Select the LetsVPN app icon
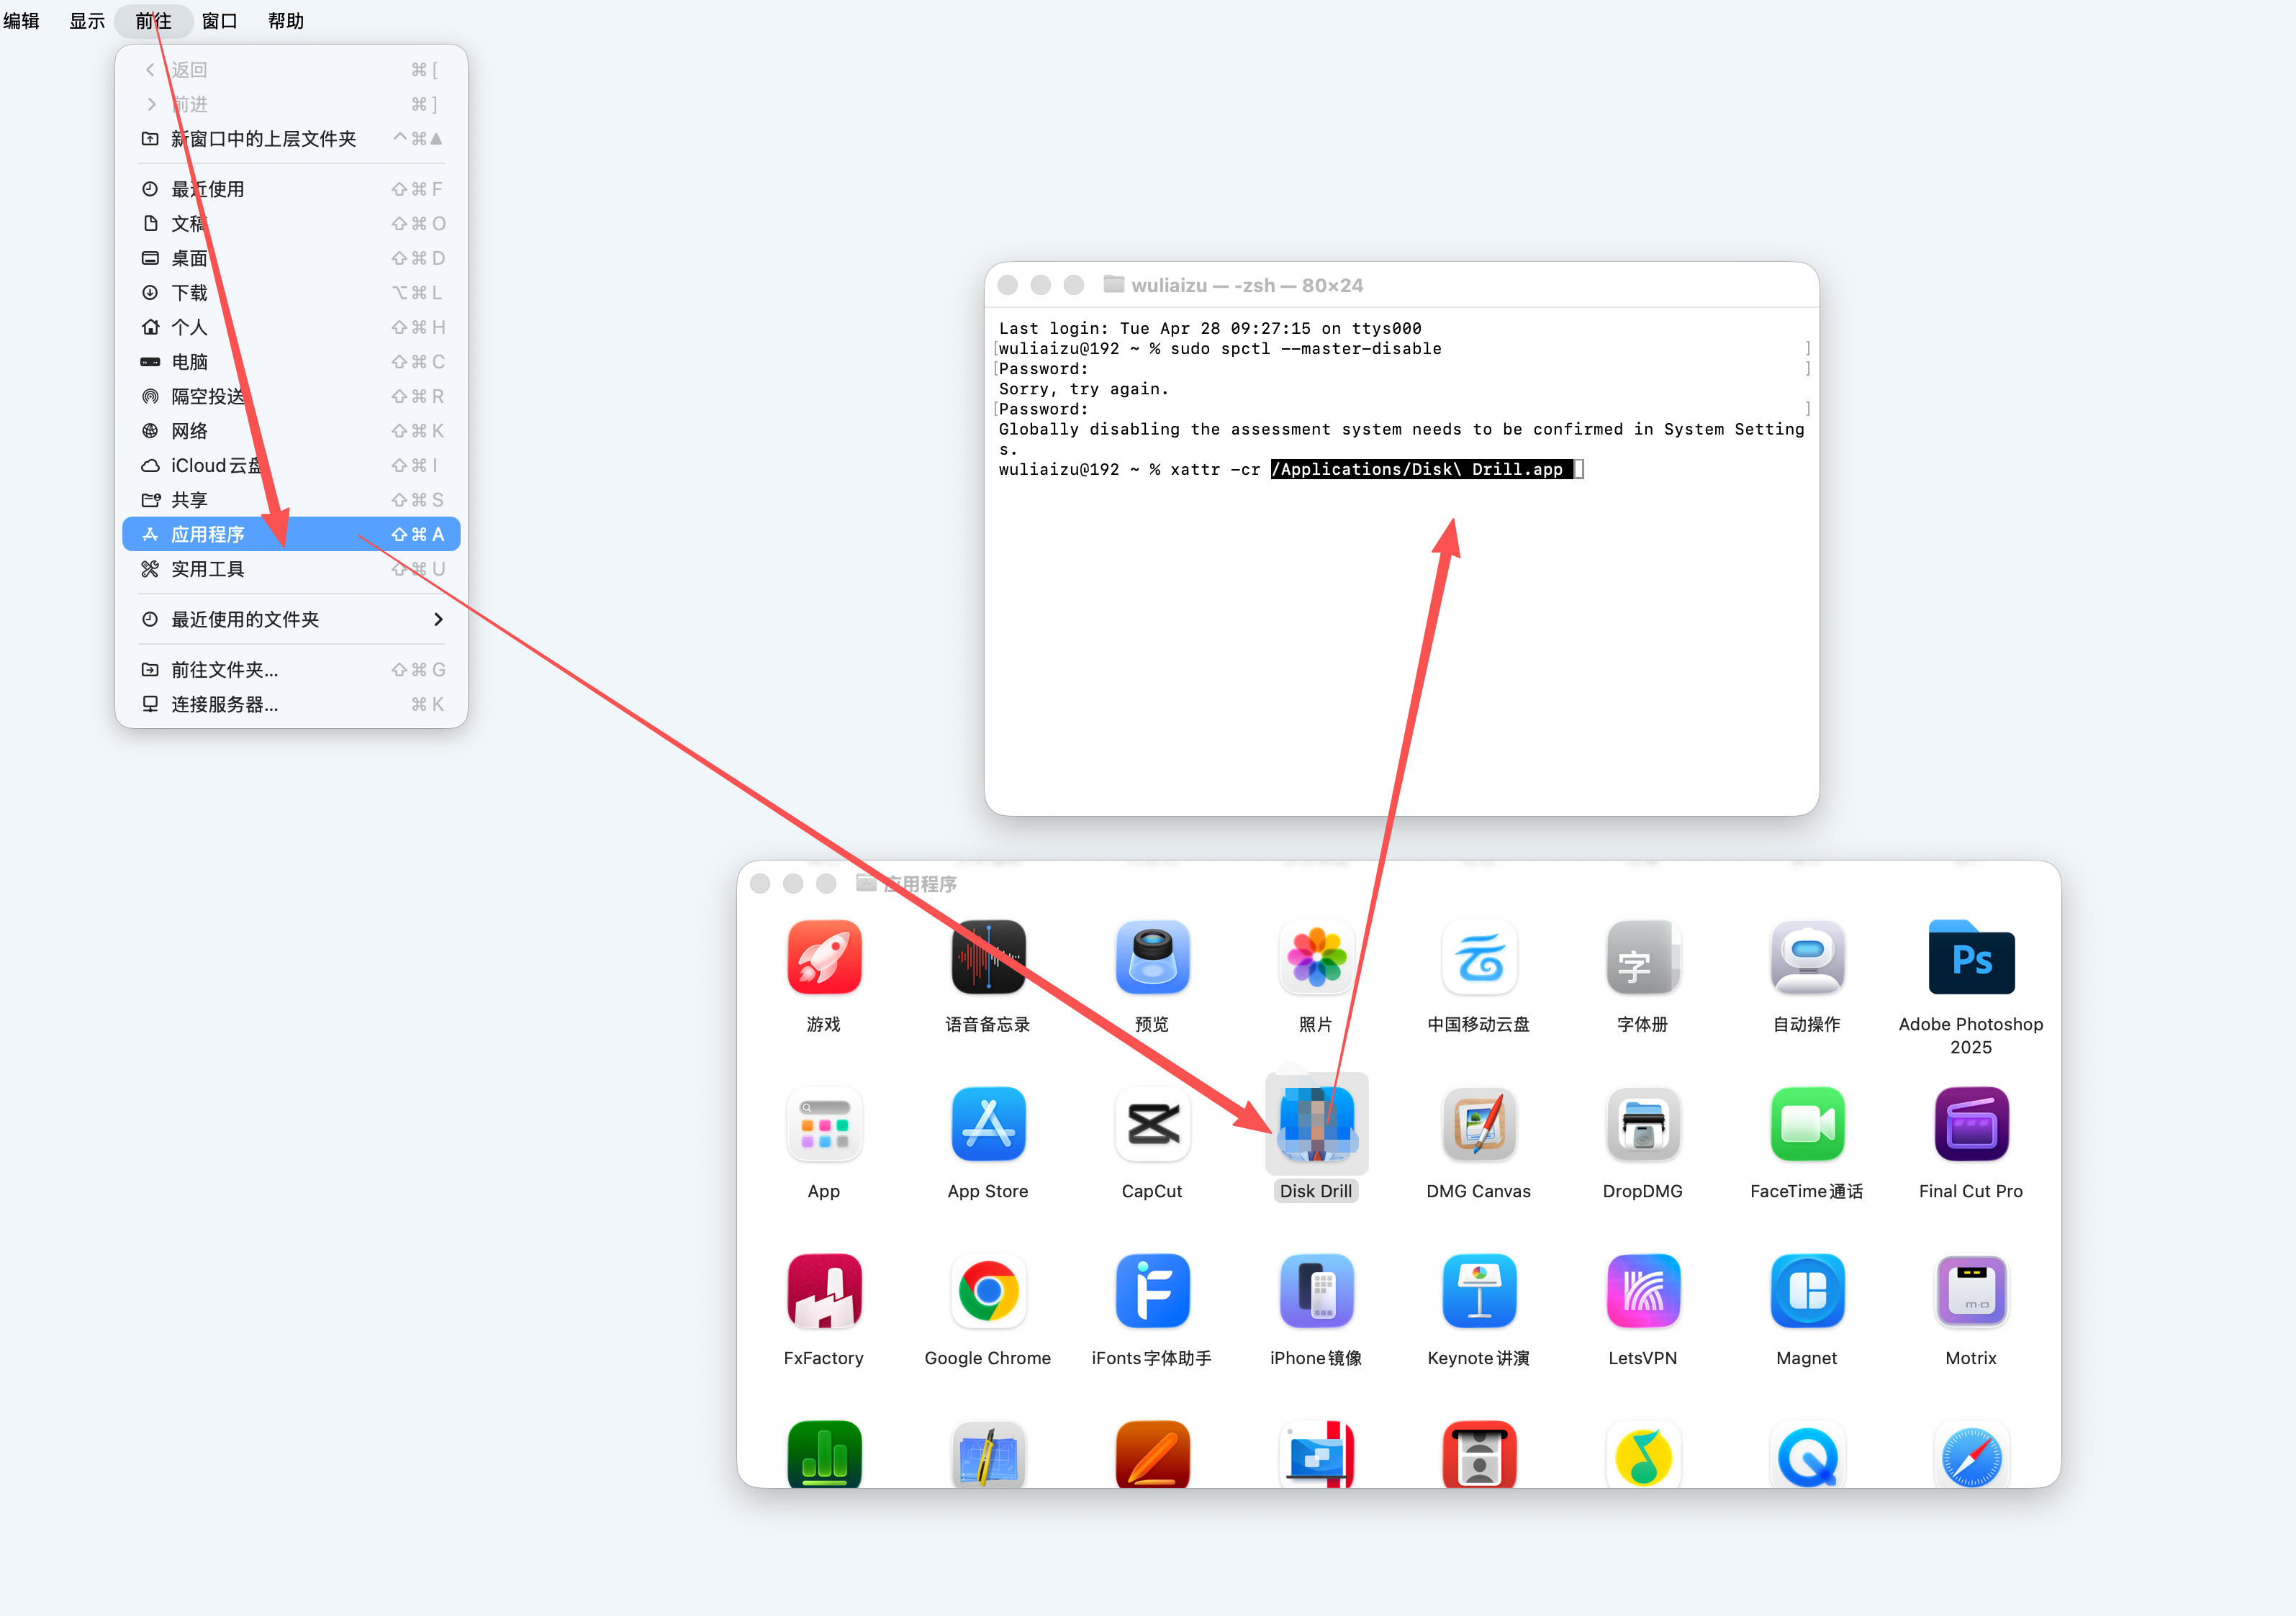Image resolution: width=2296 pixels, height=1616 pixels. pyautogui.click(x=1643, y=1292)
